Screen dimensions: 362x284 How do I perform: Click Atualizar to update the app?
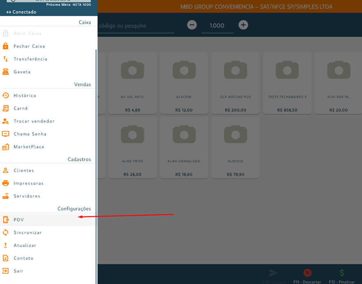(25, 246)
